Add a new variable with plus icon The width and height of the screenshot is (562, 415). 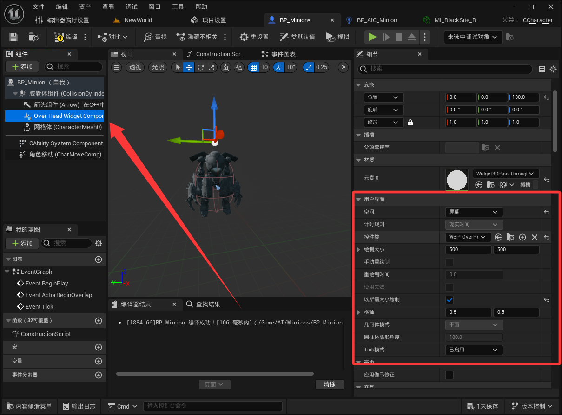pyautogui.click(x=99, y=361)
